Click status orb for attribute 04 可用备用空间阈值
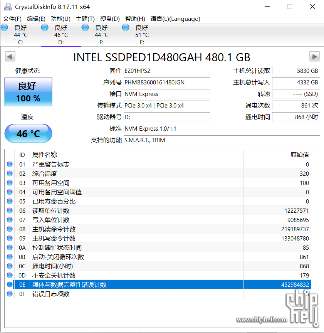Image resolution: width=324 pixels, height=333 pixels. (x=10, y=192)
